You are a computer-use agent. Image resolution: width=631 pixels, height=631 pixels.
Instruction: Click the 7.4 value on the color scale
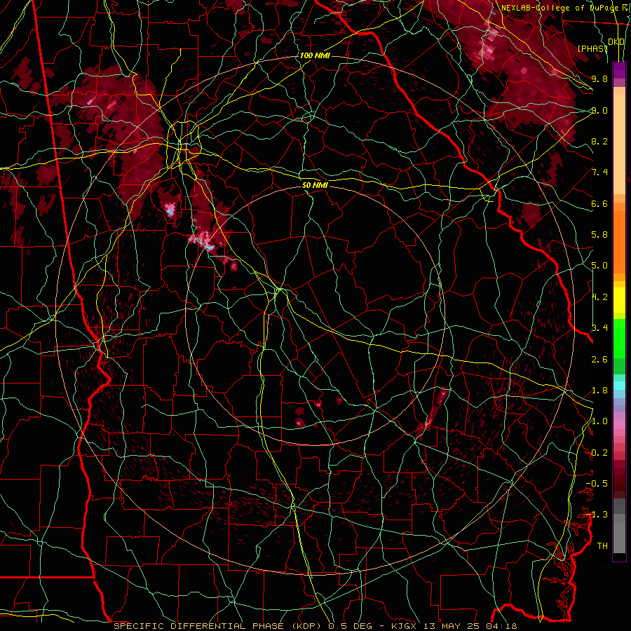[x=599, y=172]
